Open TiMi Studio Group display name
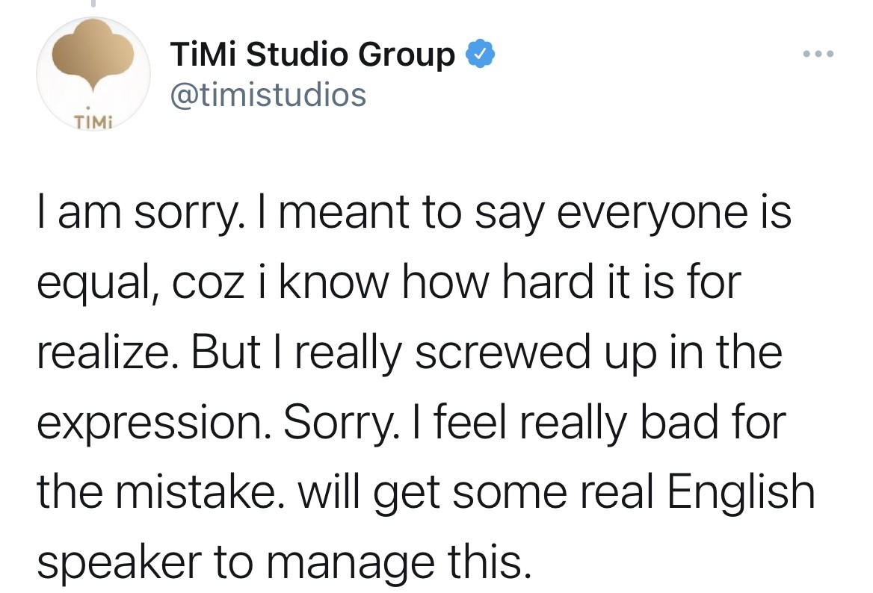This screenshot has height=593, width=873. 312,55
